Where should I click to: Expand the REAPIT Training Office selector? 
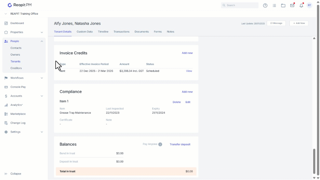pos(6,14)
